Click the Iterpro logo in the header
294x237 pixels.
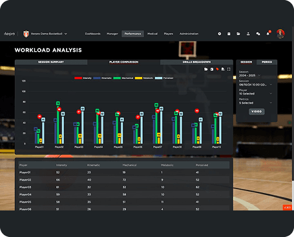10,34
